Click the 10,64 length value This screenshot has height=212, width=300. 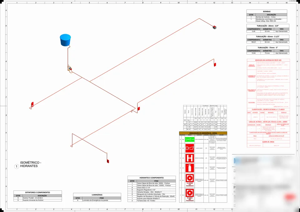pyautogui.click(x=253, y=53)
